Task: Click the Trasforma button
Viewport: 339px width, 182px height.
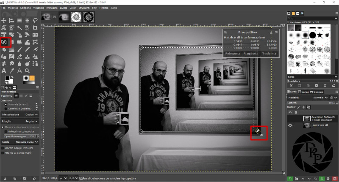Action: click(269, 54)
